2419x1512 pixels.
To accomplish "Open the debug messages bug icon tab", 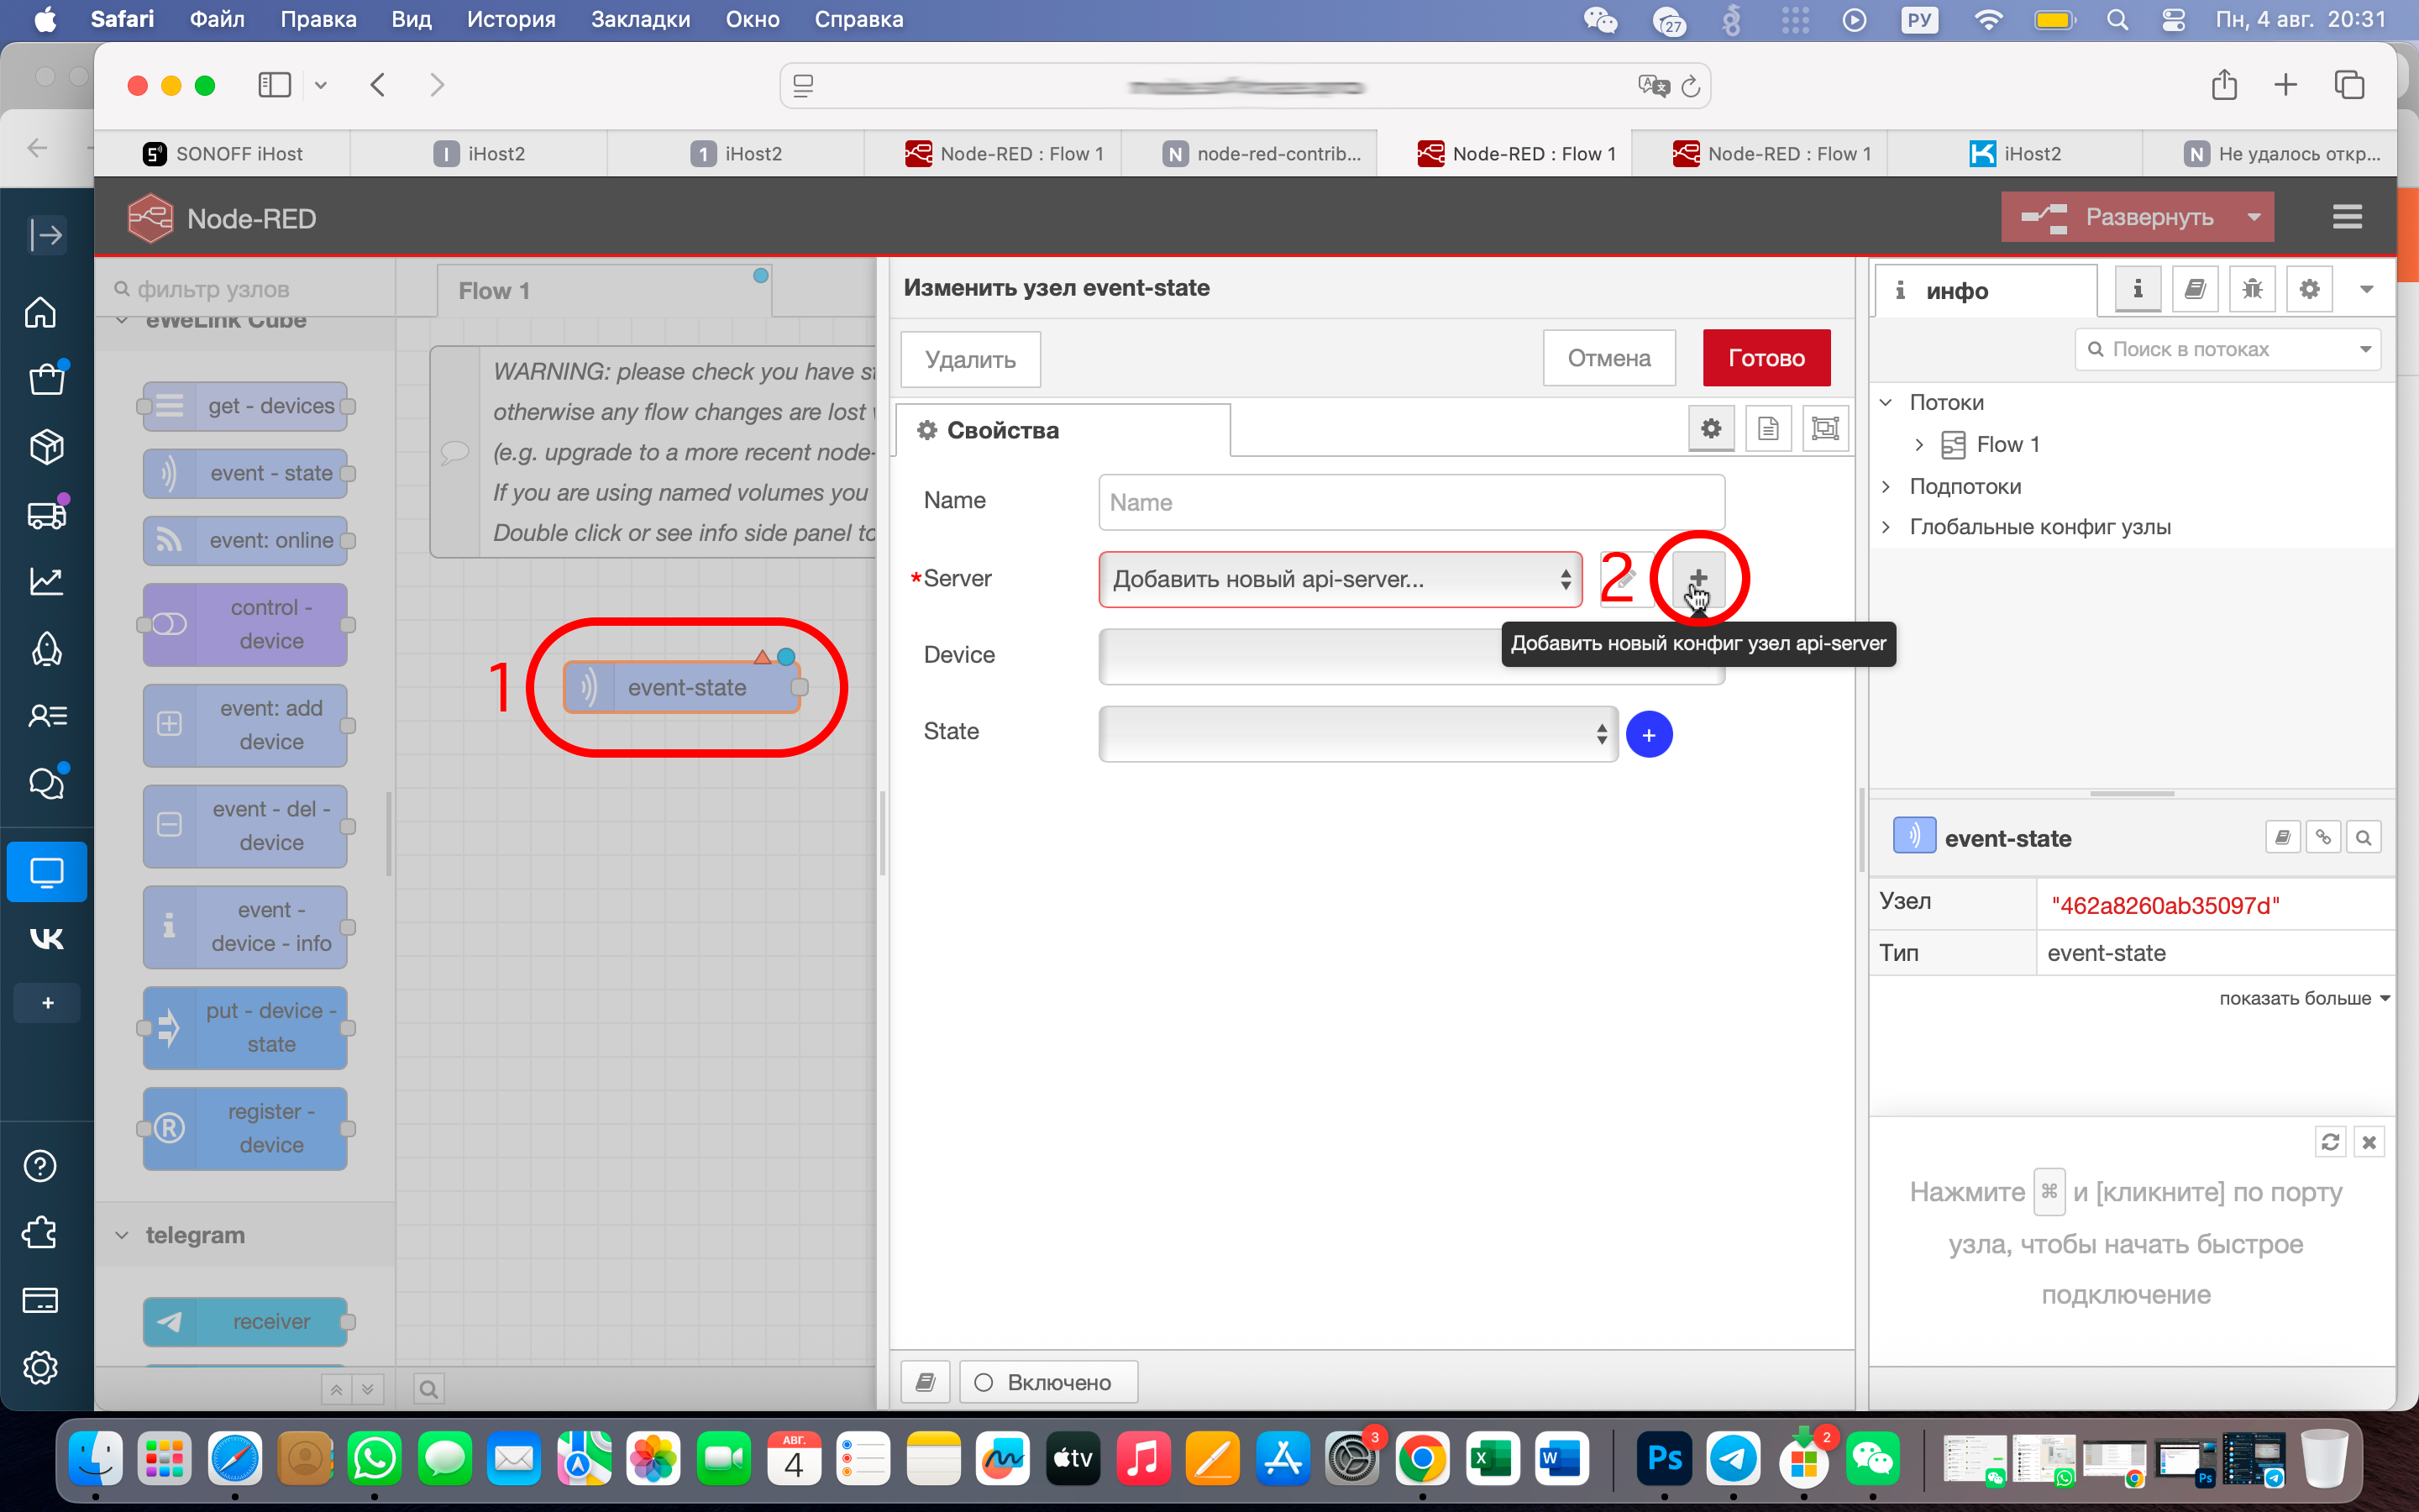I will (2251, 290).
